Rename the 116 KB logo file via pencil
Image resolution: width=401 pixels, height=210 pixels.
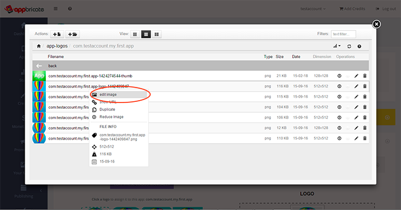coord(356,86)
